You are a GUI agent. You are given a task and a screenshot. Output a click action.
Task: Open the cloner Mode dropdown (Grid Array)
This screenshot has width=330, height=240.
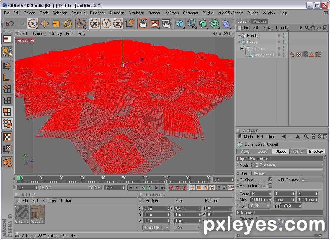pos(287,165)
